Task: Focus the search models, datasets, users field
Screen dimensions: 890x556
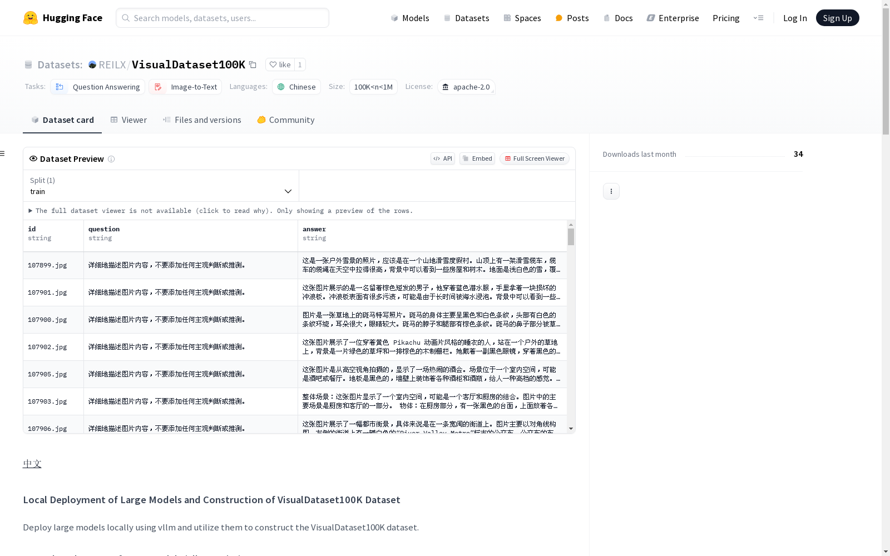Action: 222,18
